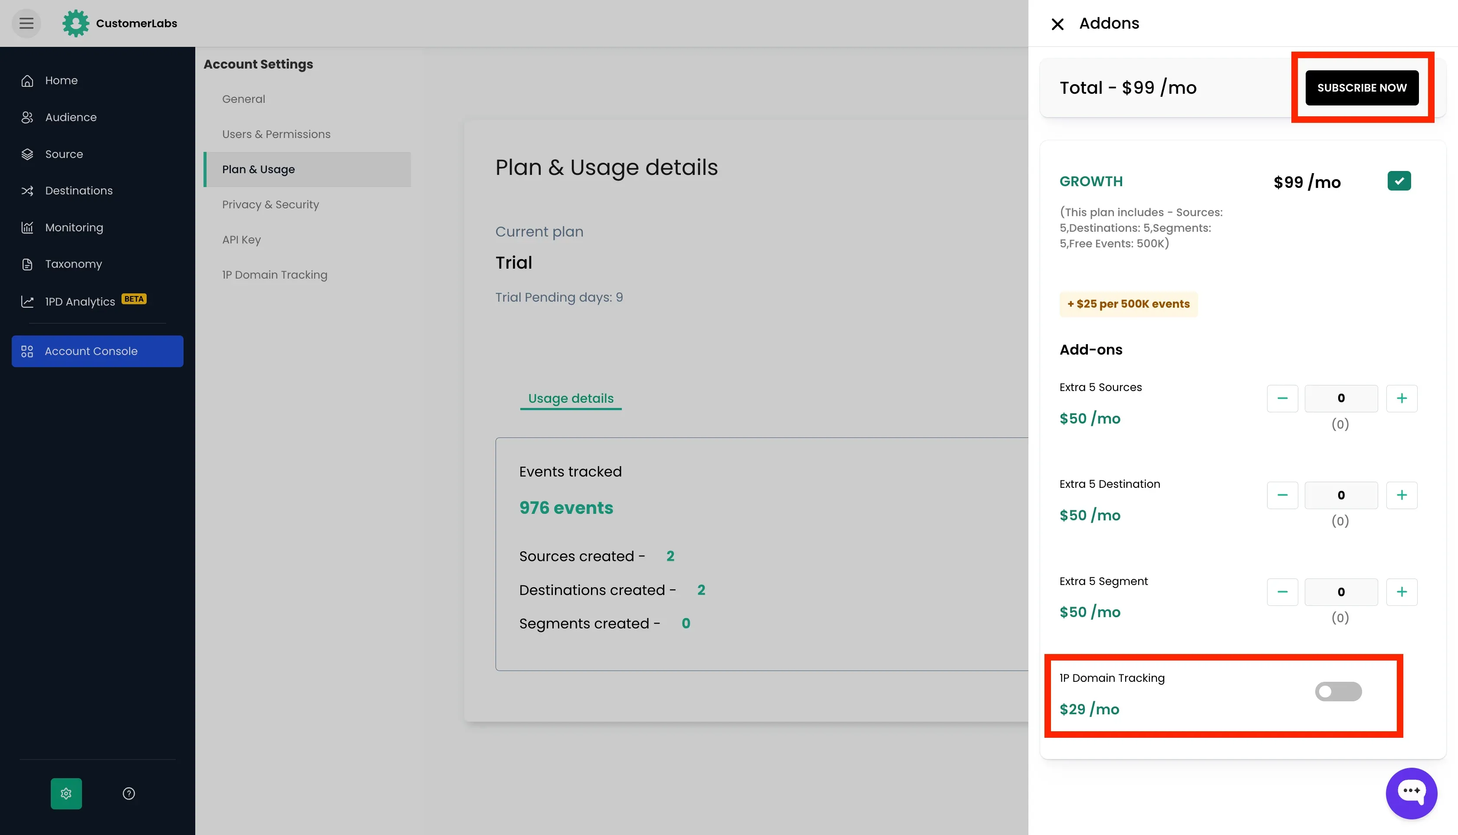1458x835 pixels.
Task: Increase Extra 5 Segment quantity
Action: pyautogui.click(x=1402, y=592)
